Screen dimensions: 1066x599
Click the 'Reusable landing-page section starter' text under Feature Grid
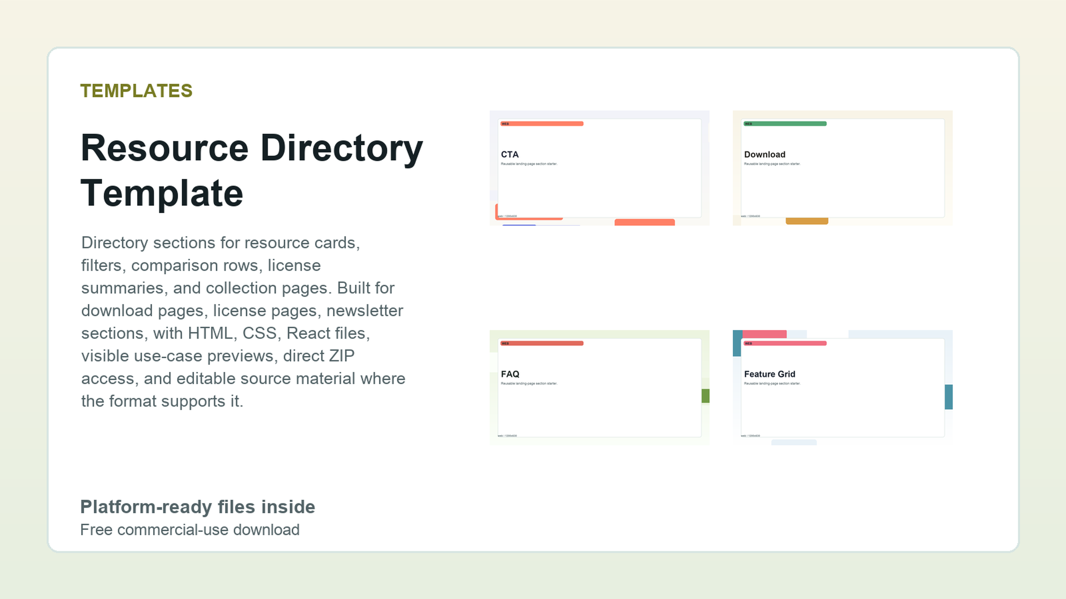[773, 384]
